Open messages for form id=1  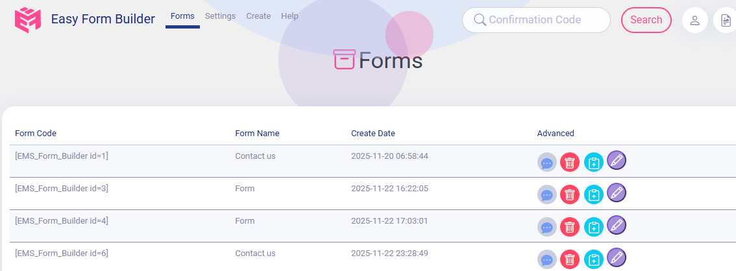(547, 162)
